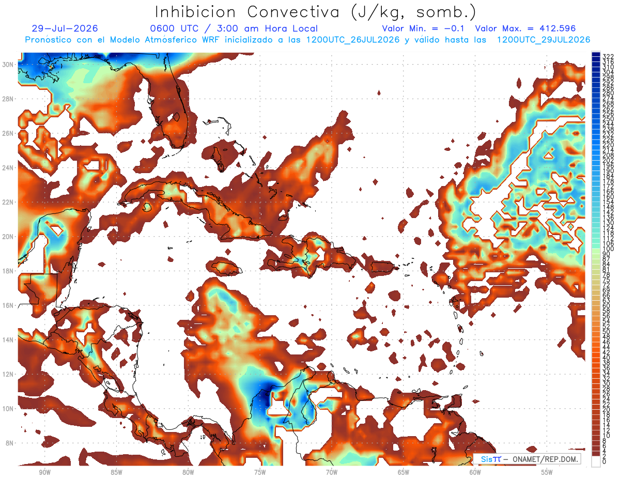This screenshot has height=479, width=620.
Task: Click the 'Valor Min. = -0.1' label
Action: click(424, 28)
